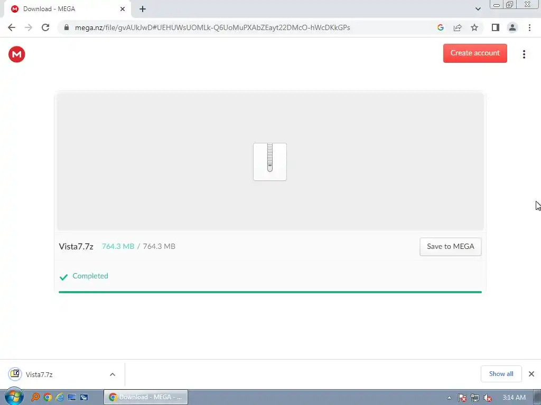This screenshot has width=541, height=405.
Task: Toggle Chrome side panel
Action: tap(496, 27)
